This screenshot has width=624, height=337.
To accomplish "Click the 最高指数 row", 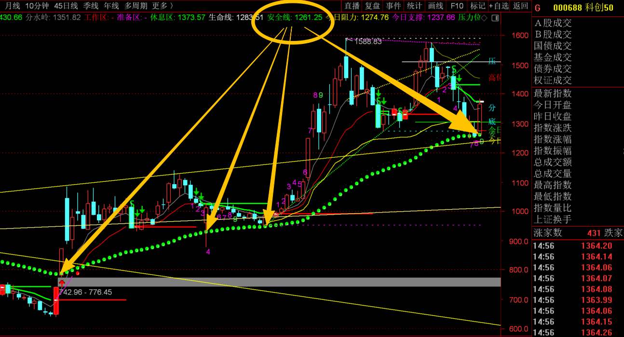I will coord(553,185).
